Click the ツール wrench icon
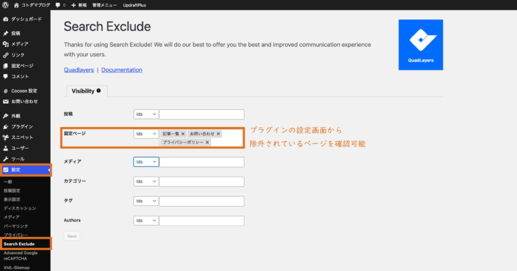This screenshot has height=271, width=517. click(6, 159)
